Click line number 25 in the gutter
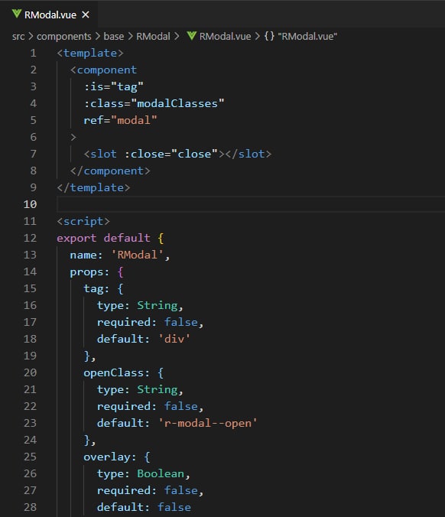The image size is (445, 517). 30,457
